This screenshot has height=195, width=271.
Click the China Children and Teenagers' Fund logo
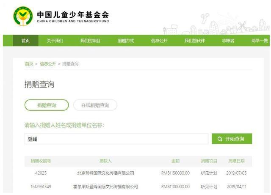click(x=23, y=16)
